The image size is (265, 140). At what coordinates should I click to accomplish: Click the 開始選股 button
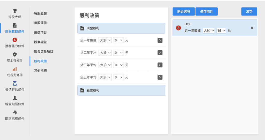[x=183, y=11]
